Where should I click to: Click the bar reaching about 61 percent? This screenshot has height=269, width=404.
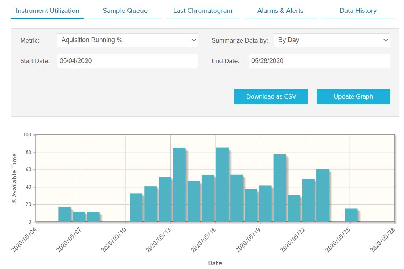[322, 196]
